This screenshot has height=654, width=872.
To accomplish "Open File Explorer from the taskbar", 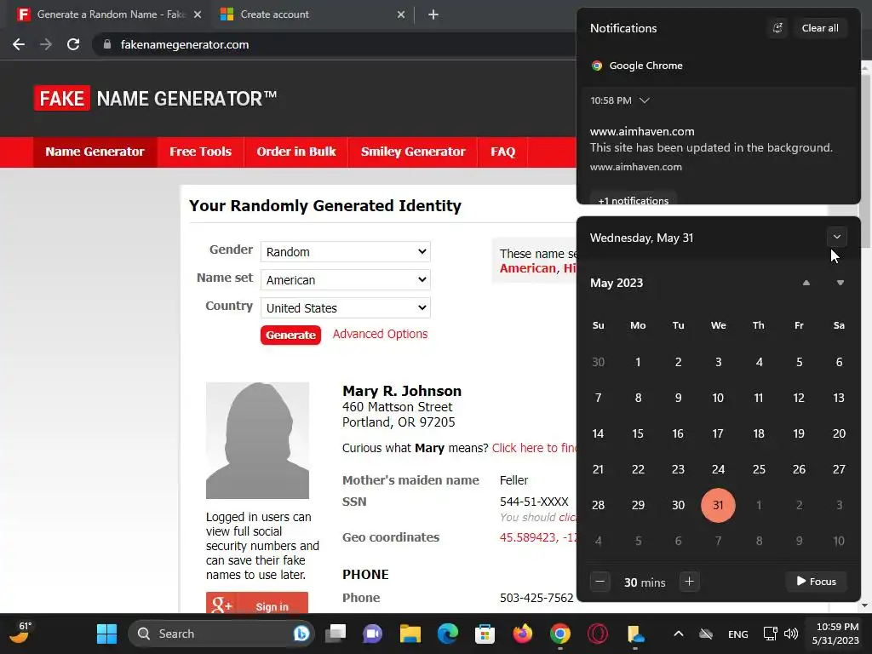I will tap(410, 634).
